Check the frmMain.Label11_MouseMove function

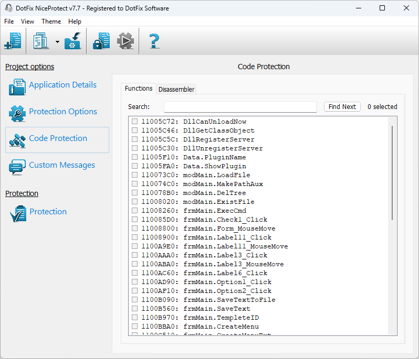[x=134, y=246]
